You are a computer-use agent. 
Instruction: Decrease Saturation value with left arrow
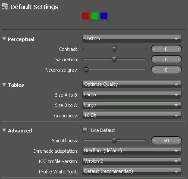click(x=154, y=60)
